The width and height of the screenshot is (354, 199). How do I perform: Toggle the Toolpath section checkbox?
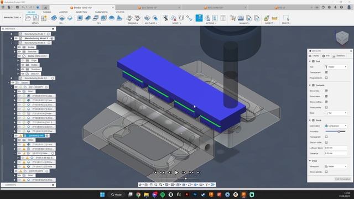point(314,85)
